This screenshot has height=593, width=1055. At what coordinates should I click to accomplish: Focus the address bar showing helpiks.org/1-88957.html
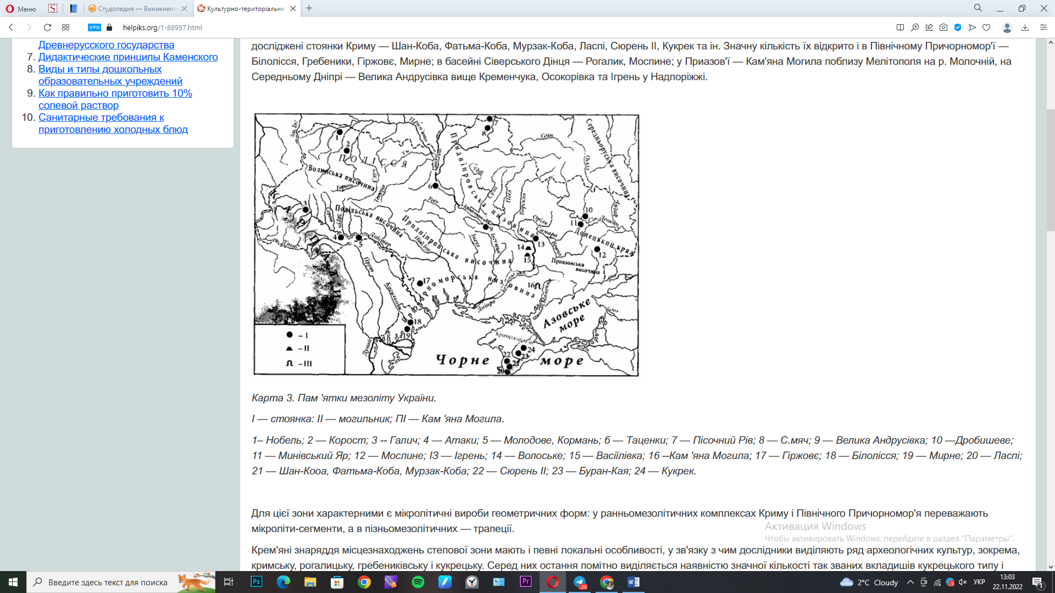click(x=163, y=27)
